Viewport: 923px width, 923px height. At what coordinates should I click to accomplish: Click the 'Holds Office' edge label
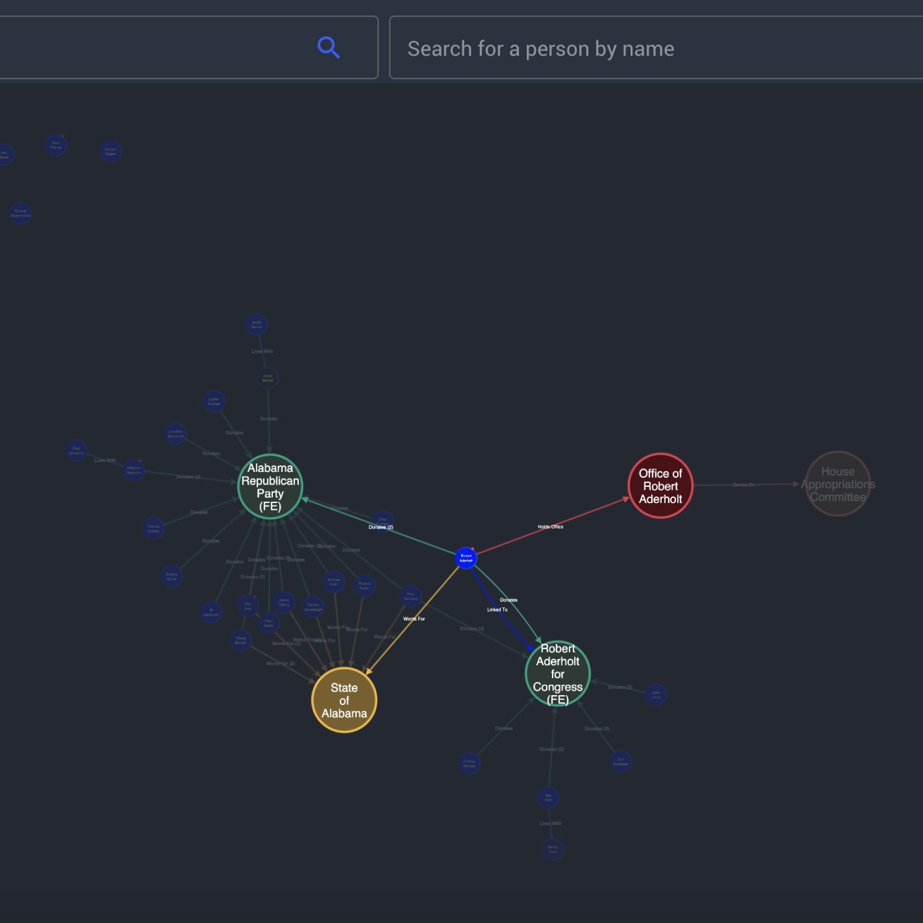pyautogui.click(x=550, y=527)
